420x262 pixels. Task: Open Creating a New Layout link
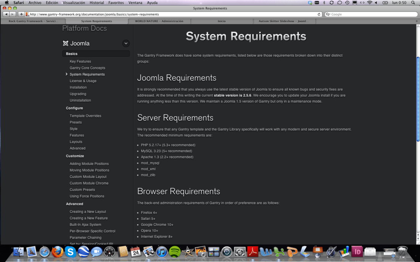click(x=88, y=211)
